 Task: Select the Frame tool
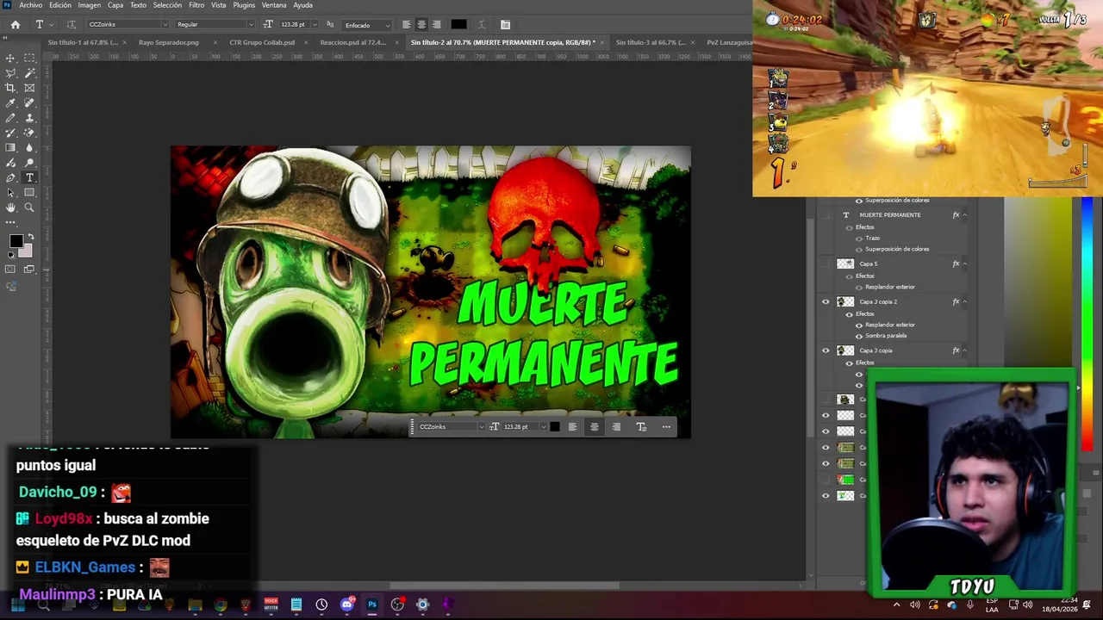(29, 88)
